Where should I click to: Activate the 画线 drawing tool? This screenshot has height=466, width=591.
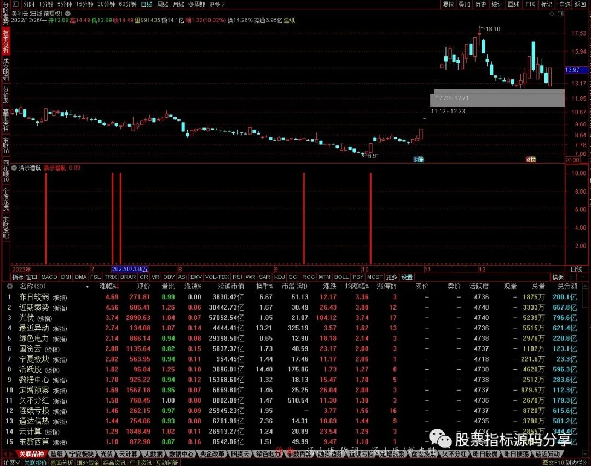[513, 4]
